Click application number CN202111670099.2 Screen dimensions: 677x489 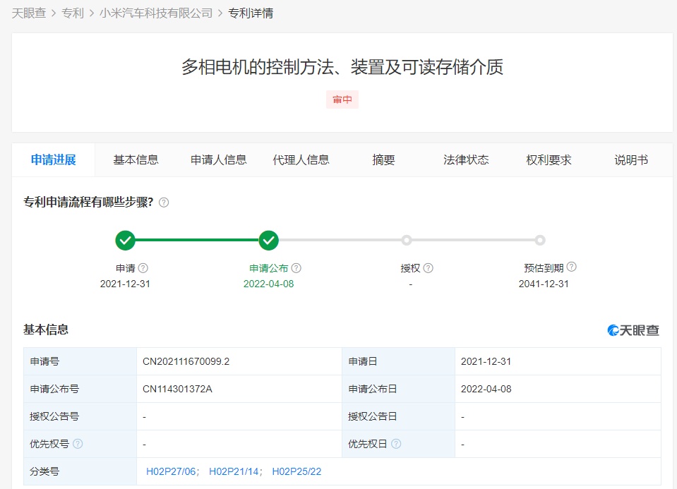[186, 361]
